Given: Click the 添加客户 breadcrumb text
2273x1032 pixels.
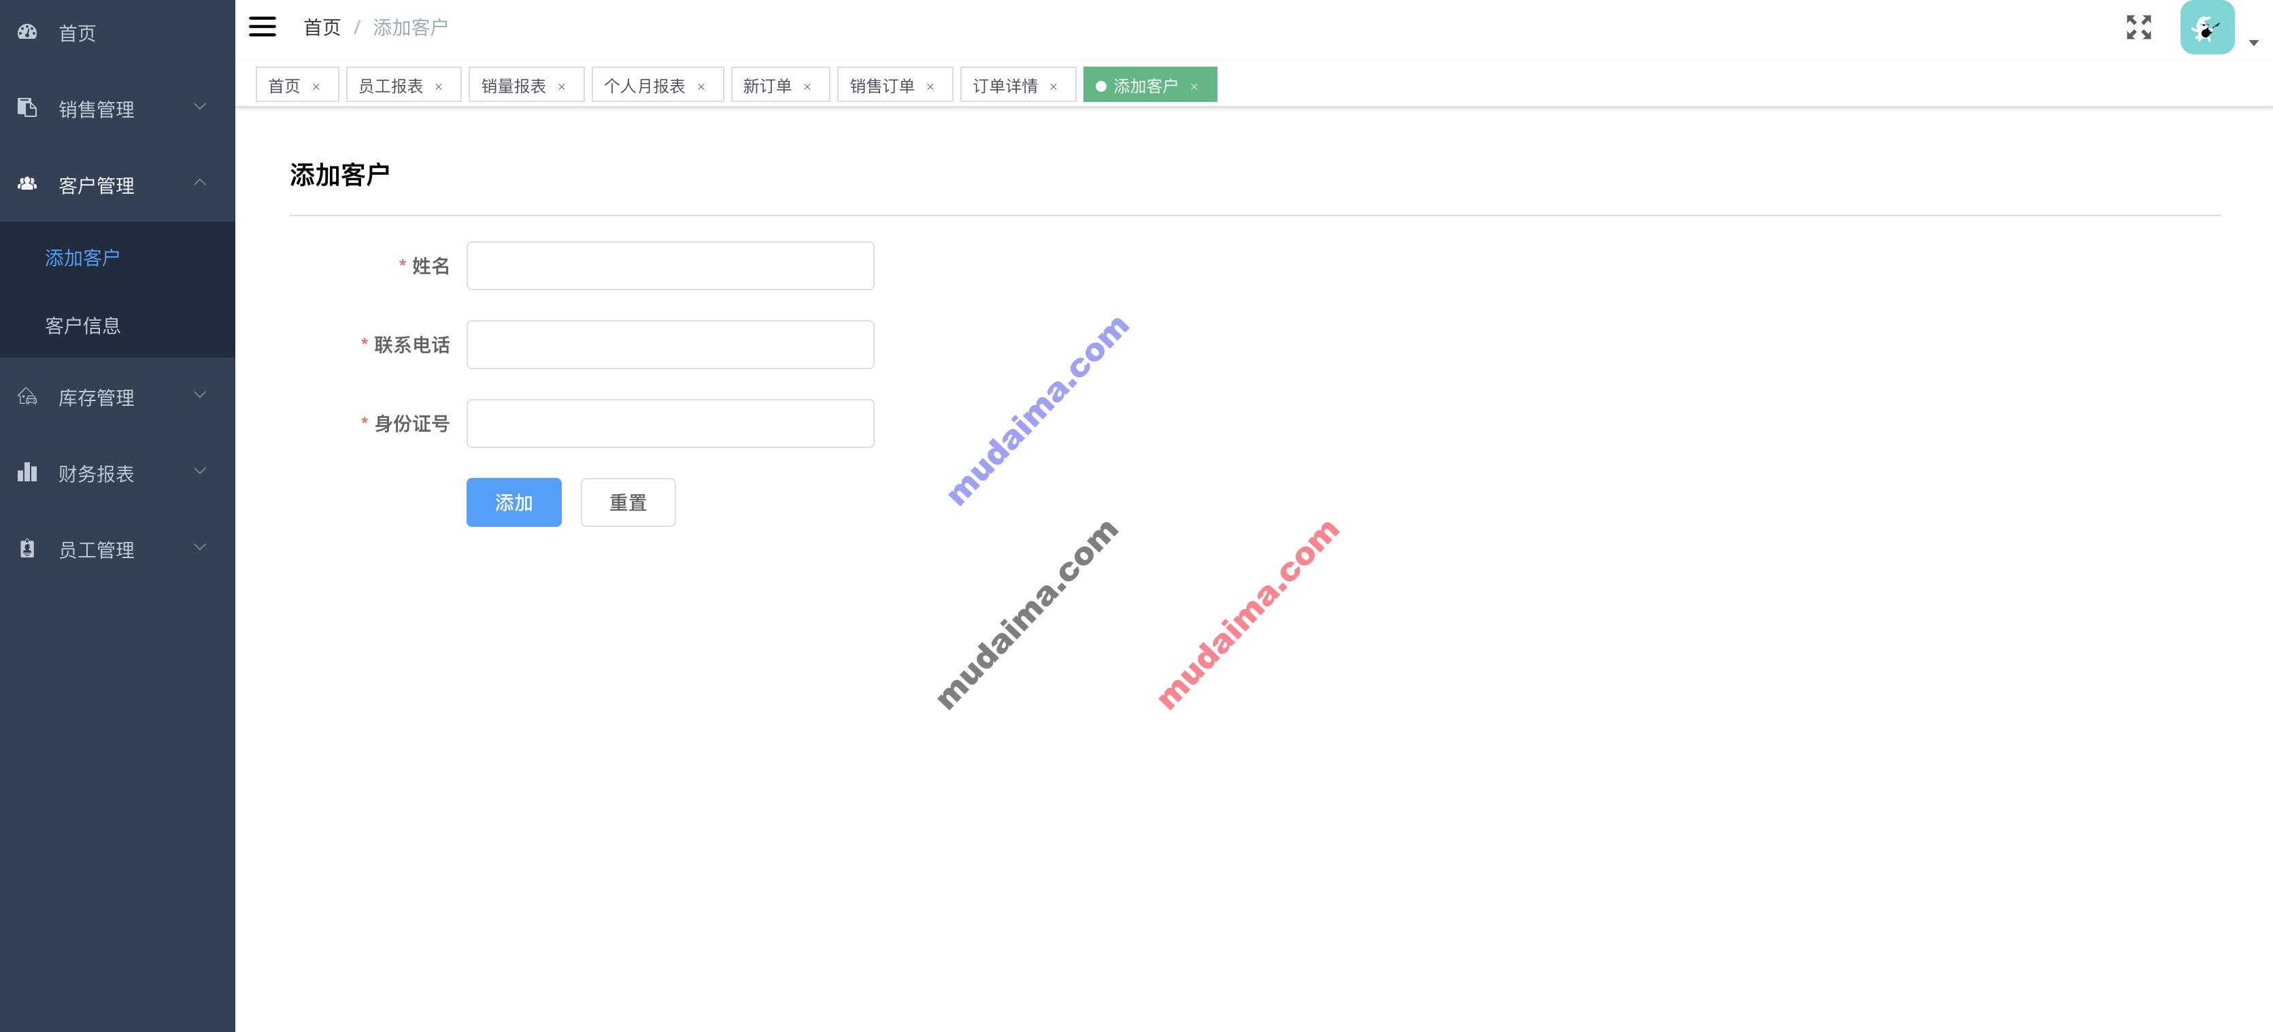Looking at the screenshot, I should 410,27.
